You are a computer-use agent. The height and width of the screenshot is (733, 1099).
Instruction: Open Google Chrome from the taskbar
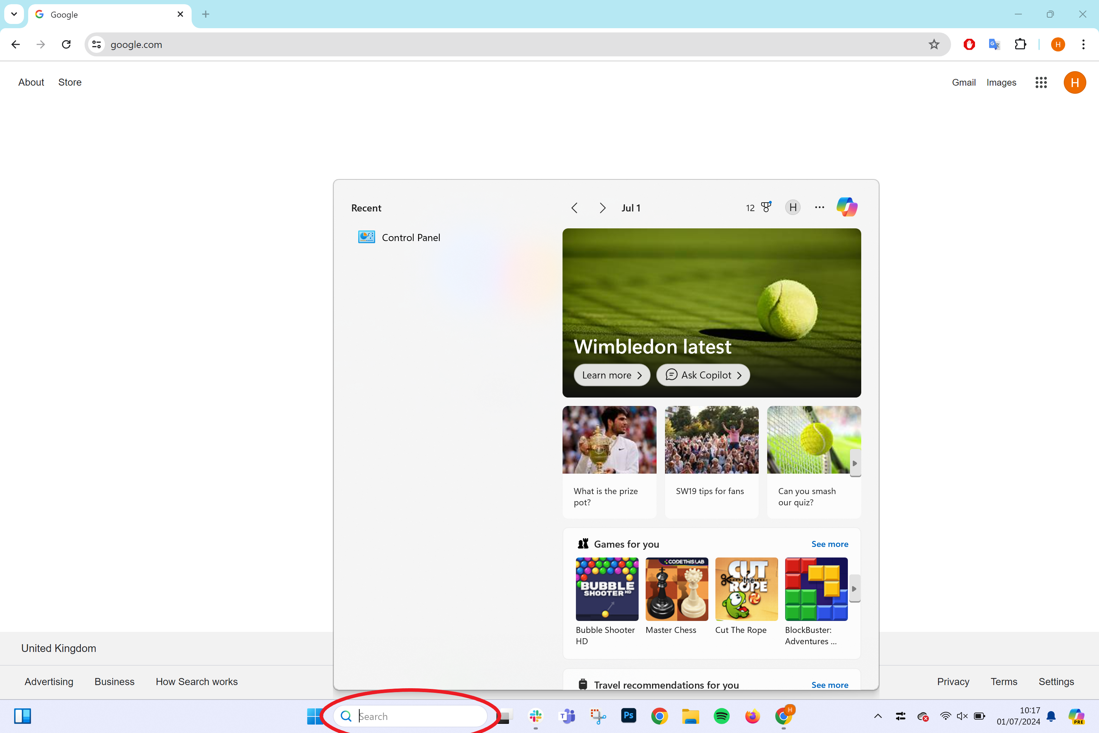pos(659,716)
